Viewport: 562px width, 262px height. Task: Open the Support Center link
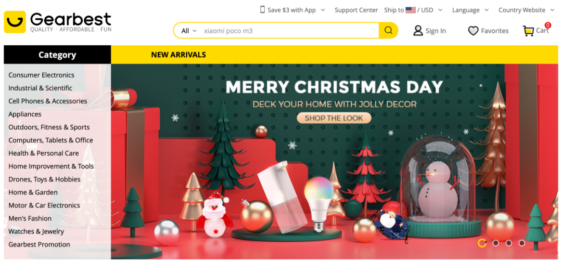tap(356, 10)
